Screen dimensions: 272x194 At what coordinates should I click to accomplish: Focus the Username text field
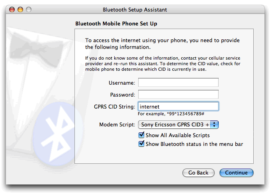pyautogui.click(x=178, y=83)
